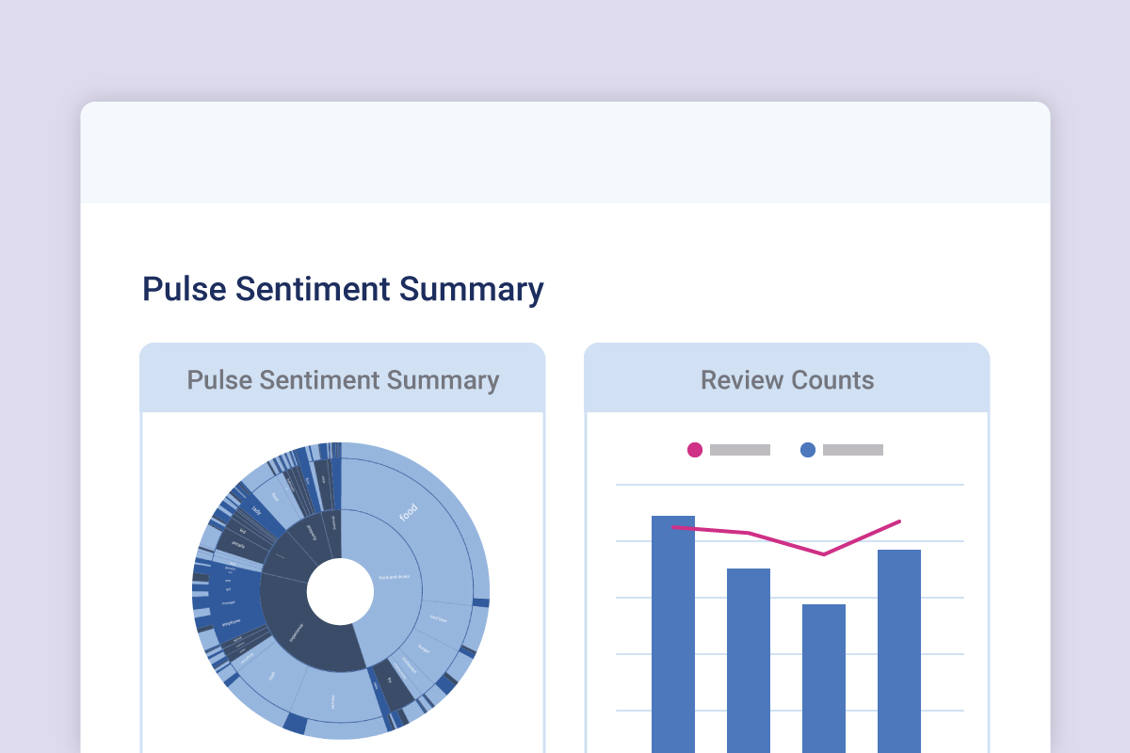
Task: Click the pink line's lowest point
Action: point(824,554)
